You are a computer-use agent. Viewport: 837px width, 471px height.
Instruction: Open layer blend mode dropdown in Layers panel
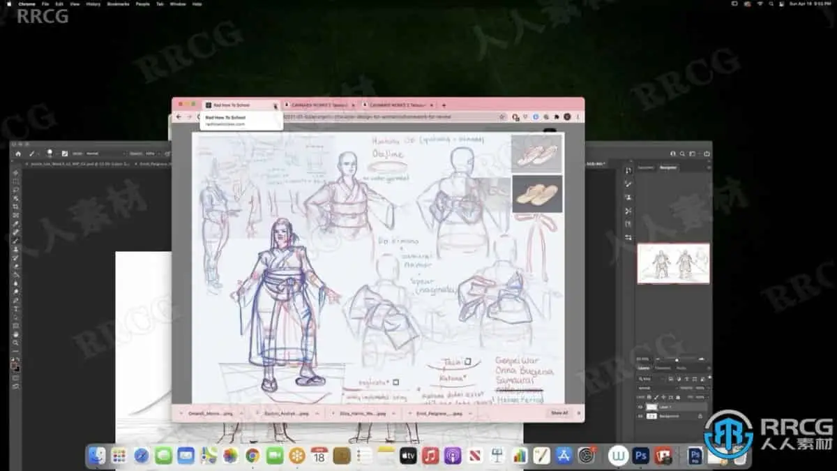[657, 387]
